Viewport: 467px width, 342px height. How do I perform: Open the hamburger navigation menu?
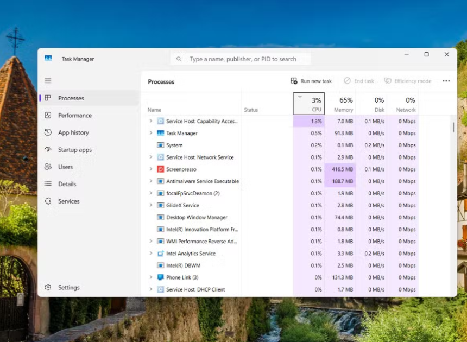pos(48,81)
